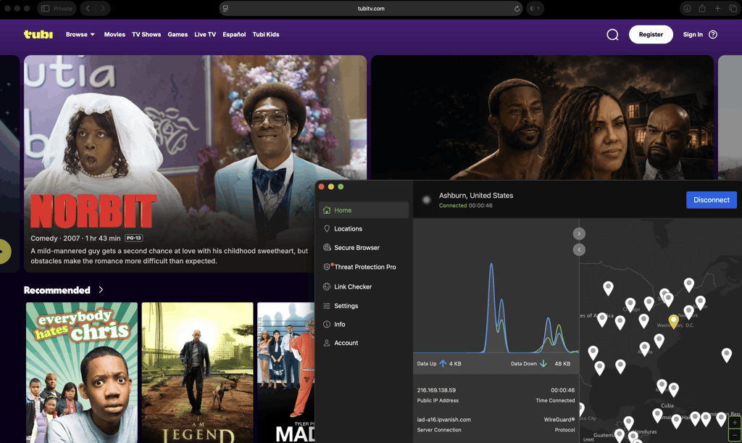742x443 pixels.
Task: Open TV Shows in Tubi navigation
Action: (x=146, y=35)
